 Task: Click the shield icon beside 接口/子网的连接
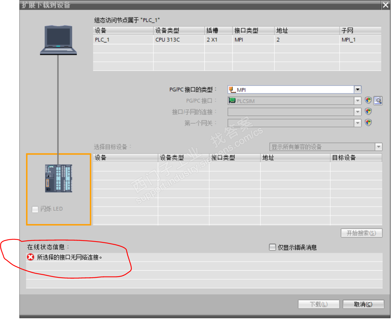point(368,111)
